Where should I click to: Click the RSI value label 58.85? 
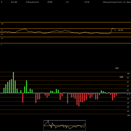[x=121, y=30]
